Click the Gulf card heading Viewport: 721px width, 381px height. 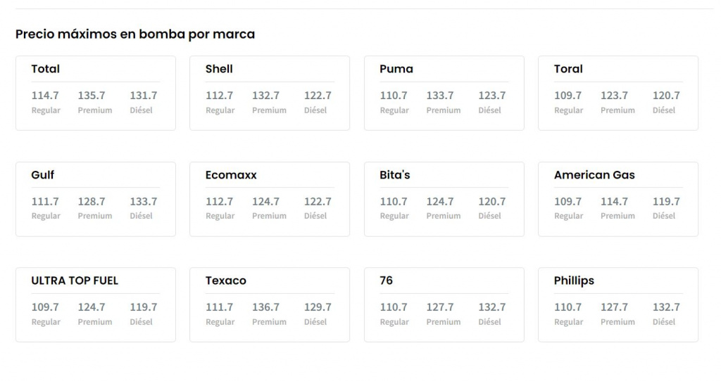click(x=43, y=175)
